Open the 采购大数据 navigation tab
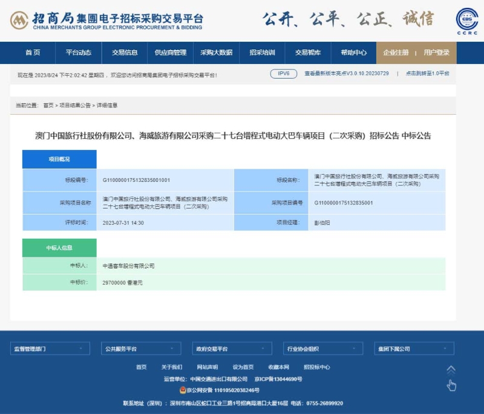This screenshot has height=414, width=484. click(216, 53)
